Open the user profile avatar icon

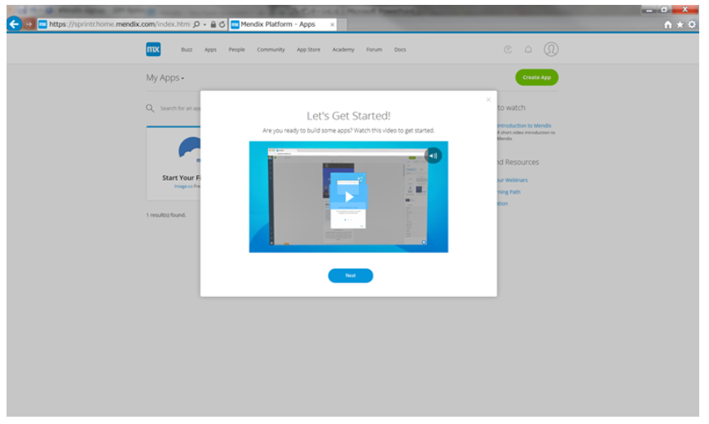point(551,49)
